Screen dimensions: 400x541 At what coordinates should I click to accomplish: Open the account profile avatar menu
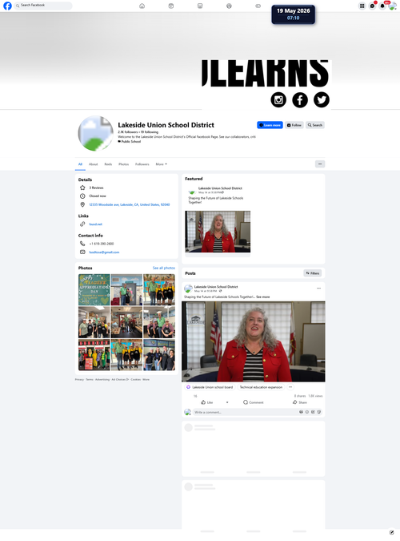click(x=392, y=6)
